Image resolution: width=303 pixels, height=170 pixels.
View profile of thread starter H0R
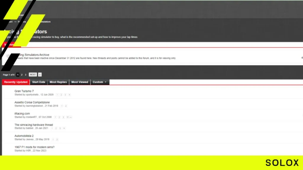coord(28,151)
